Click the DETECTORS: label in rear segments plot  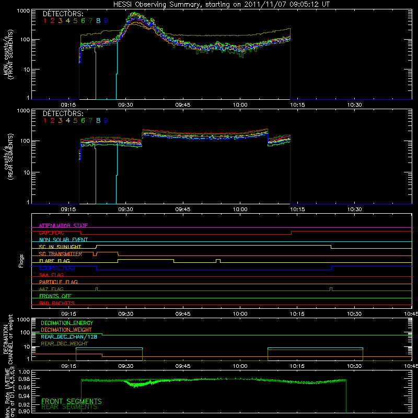[63, 113]
